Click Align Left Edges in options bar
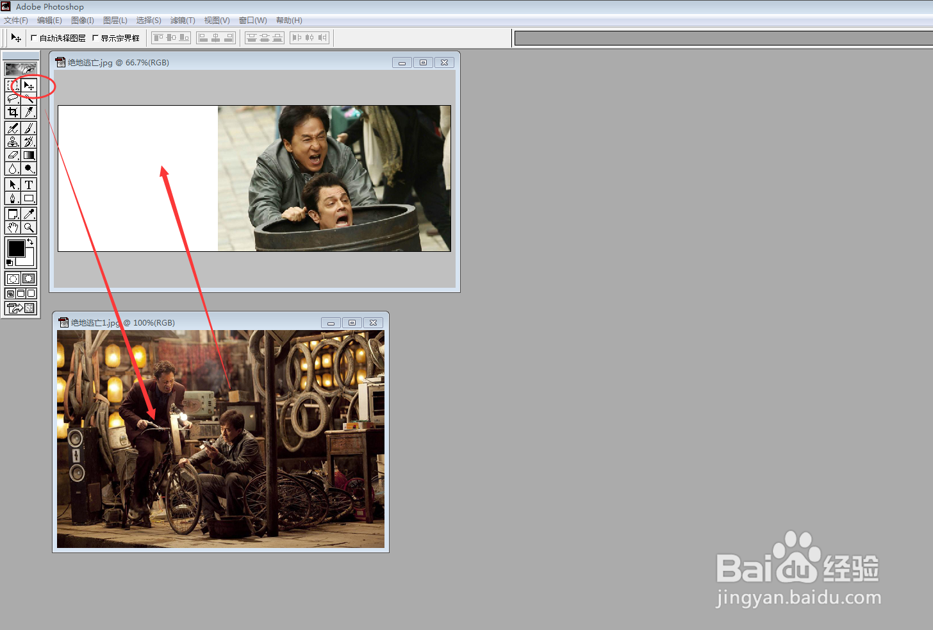Image resolution: width=933 pixels, height=630 pixels. [x=203, y=38]
